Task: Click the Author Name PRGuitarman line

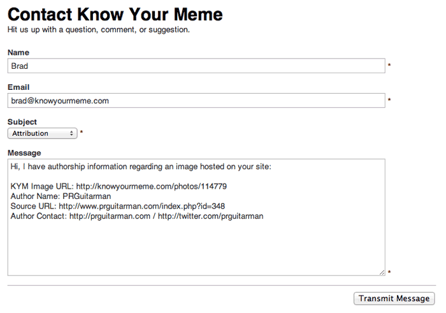Action: pyautogui.click(x=61, y=196)
